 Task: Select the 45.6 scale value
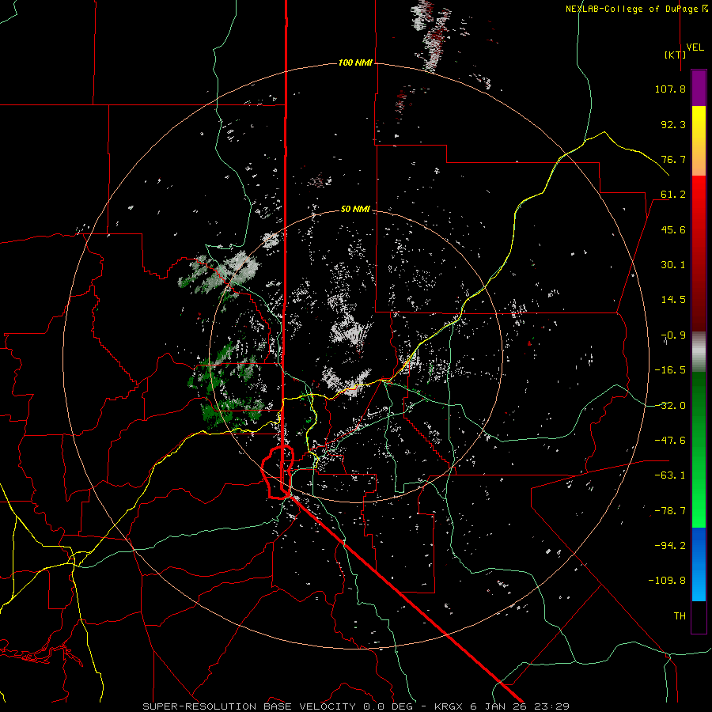[673, 229]
